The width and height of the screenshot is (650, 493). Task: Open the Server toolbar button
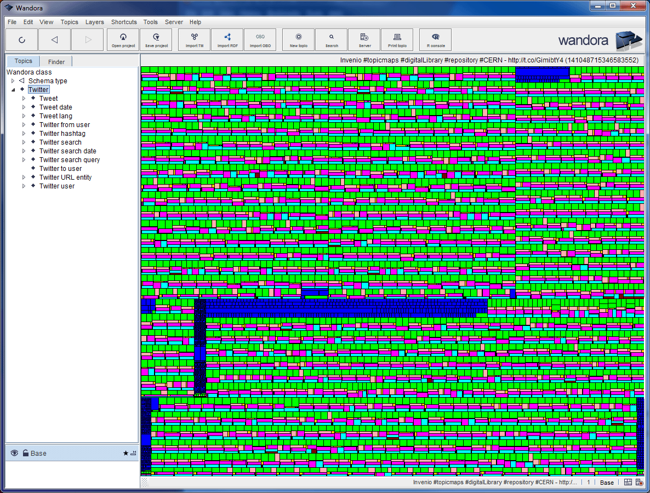[x=364, y=39]
